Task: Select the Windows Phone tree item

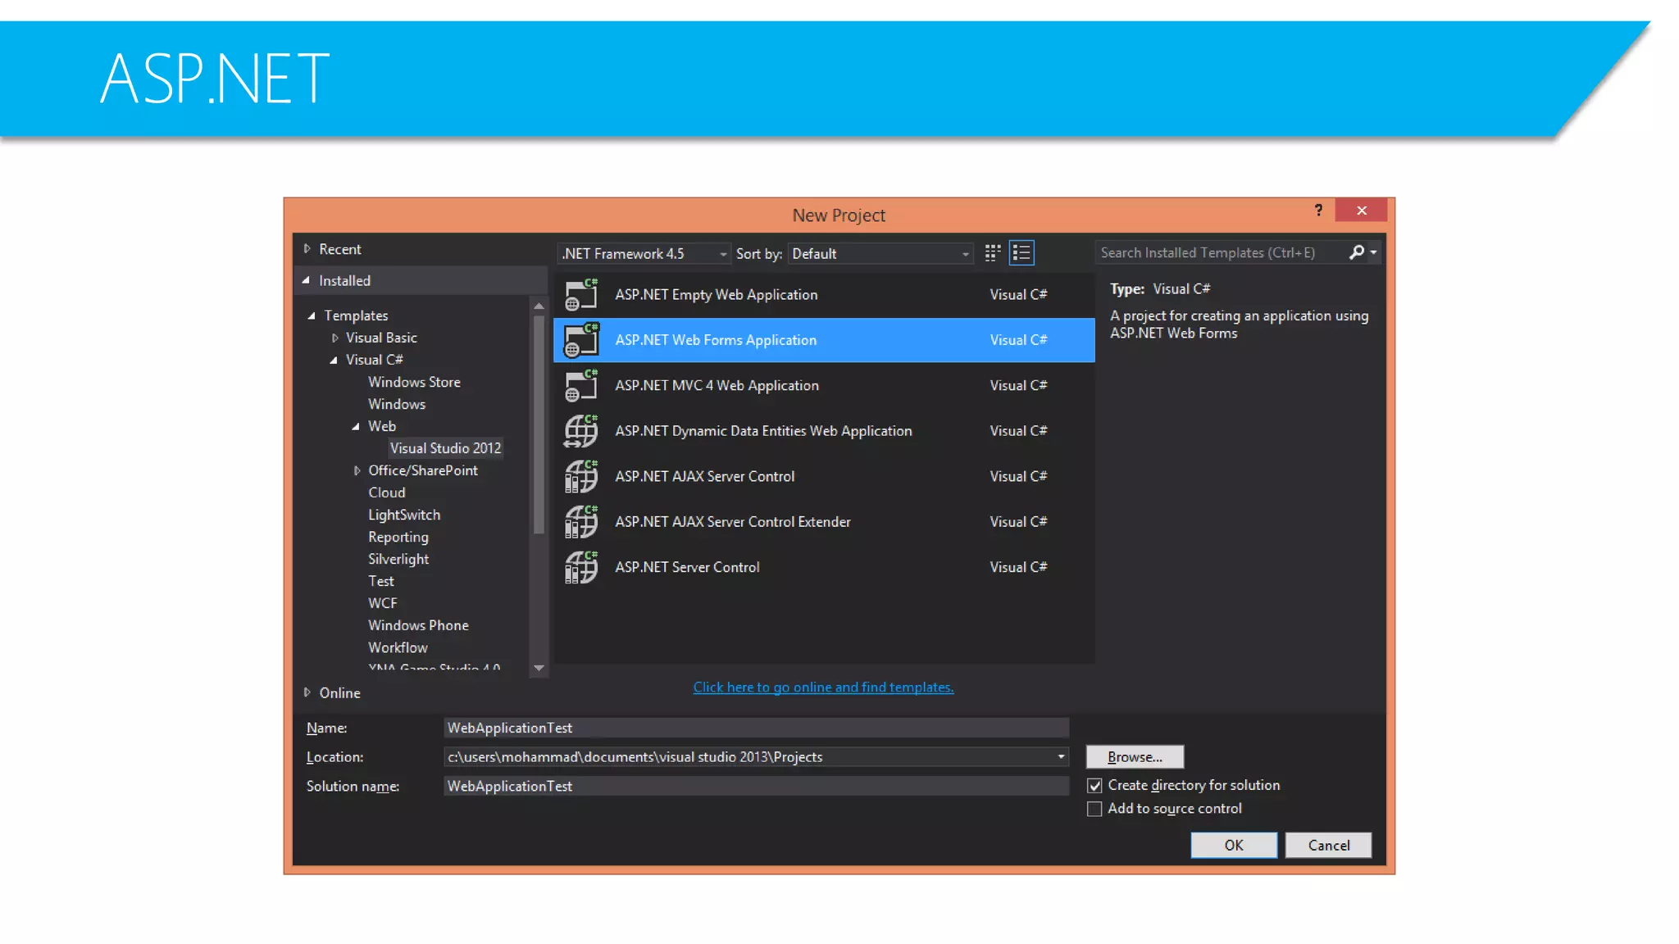Action: 418,625
